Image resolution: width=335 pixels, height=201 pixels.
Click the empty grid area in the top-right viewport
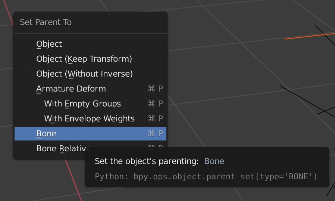tap(239, 22)
